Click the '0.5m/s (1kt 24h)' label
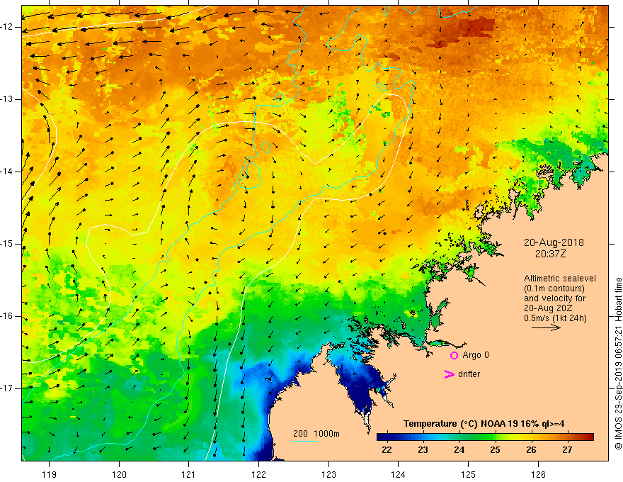This screenshot has width=623, height=482. (x=555, y=318)
